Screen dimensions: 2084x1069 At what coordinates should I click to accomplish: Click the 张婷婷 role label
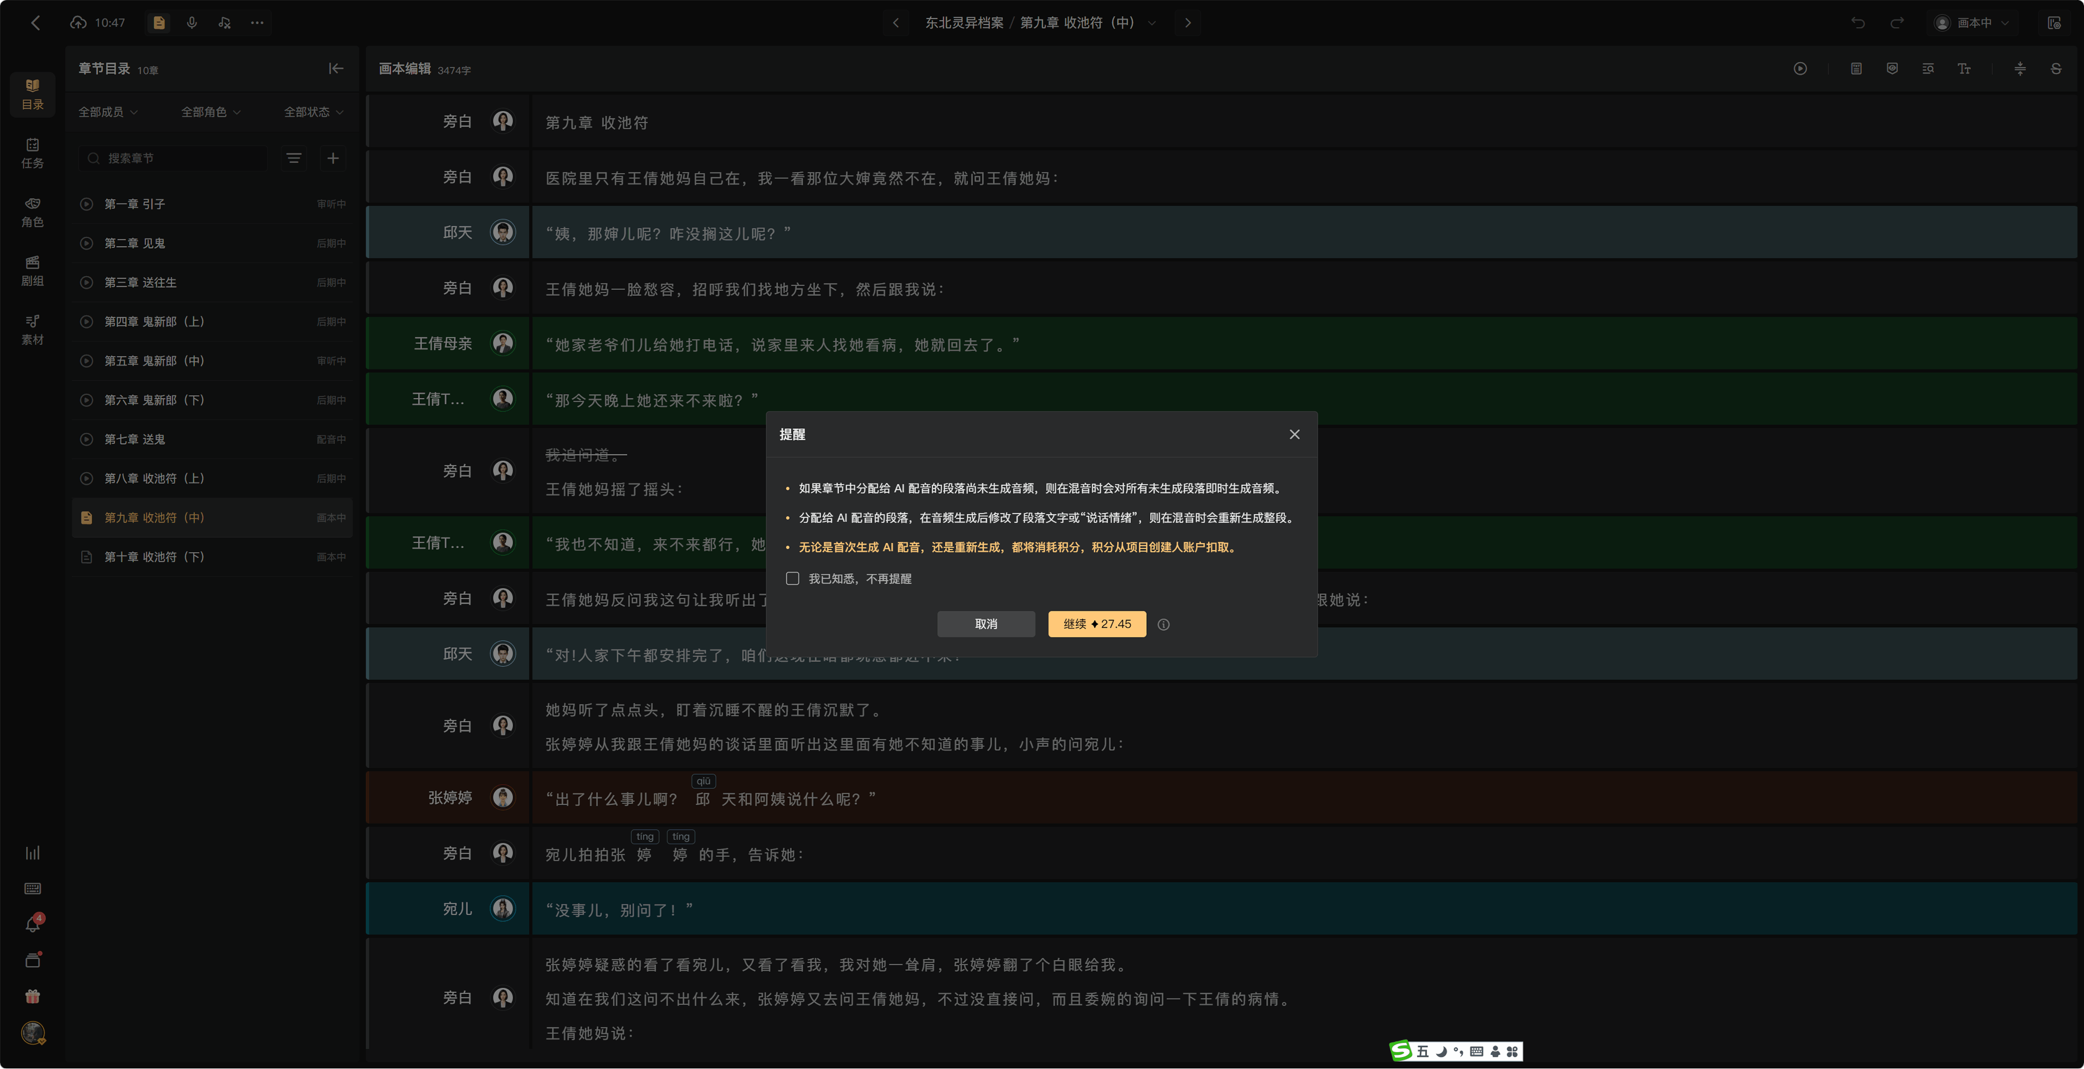(x=450, y=797)
